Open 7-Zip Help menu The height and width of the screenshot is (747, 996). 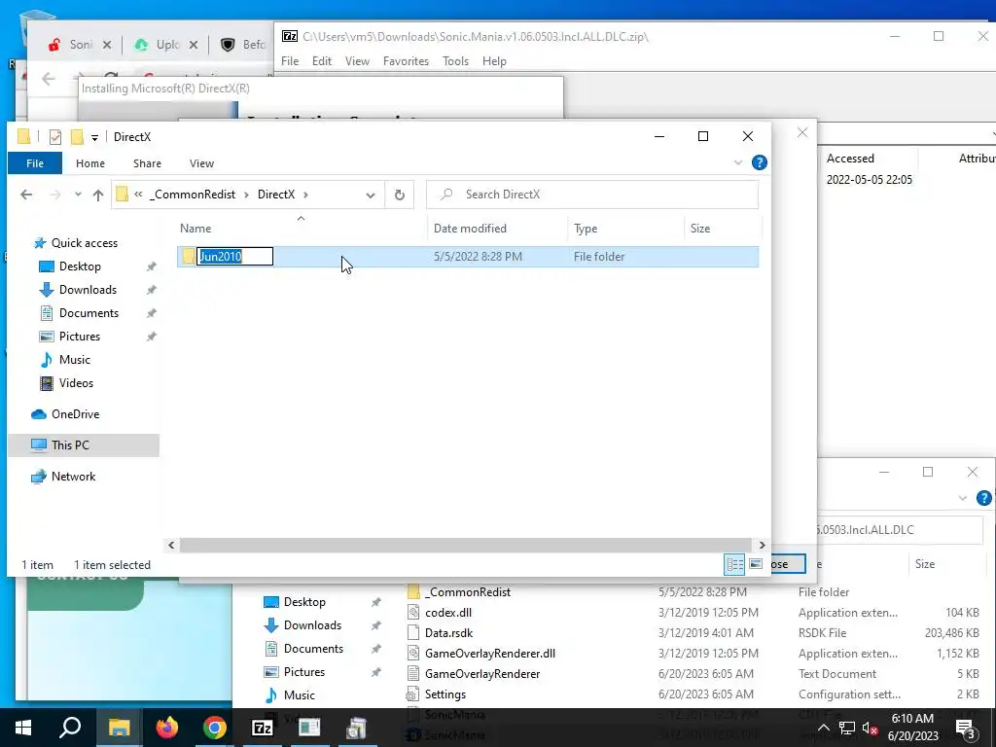click(x=494, y=61)
